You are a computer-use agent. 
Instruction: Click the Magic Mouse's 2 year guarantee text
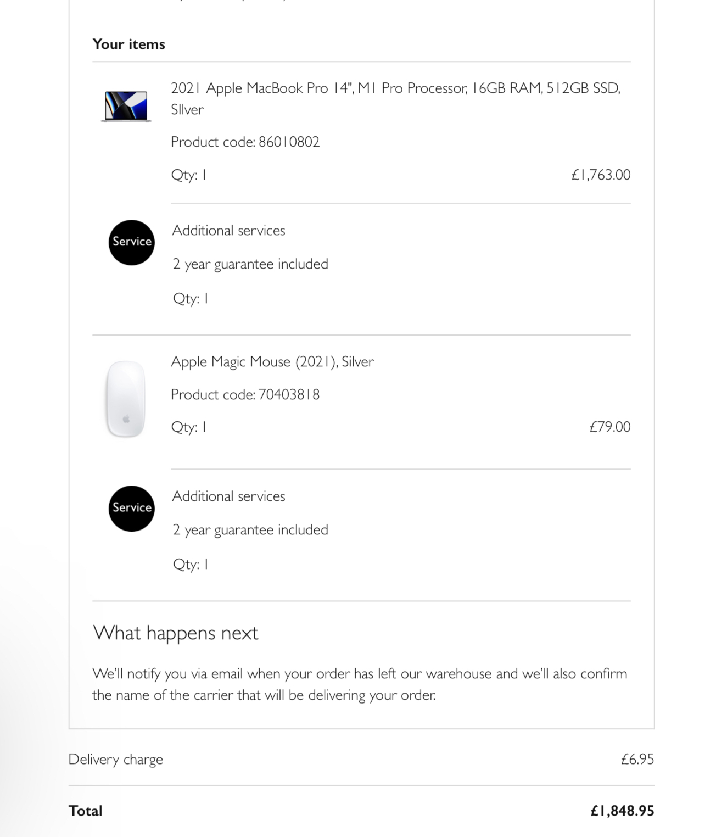(250, 530)
